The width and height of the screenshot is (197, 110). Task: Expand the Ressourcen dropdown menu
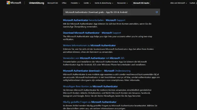pyautogui.click(x=122, y=3)
